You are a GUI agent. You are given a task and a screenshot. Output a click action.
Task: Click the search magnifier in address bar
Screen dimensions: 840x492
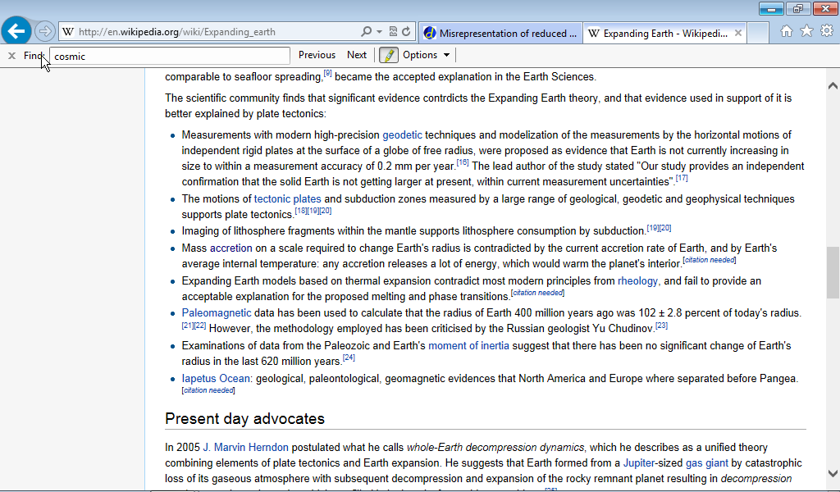[366, 32]
